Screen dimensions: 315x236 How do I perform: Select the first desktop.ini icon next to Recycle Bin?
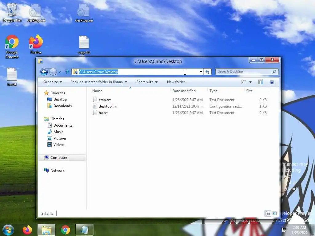coord(36,12)
